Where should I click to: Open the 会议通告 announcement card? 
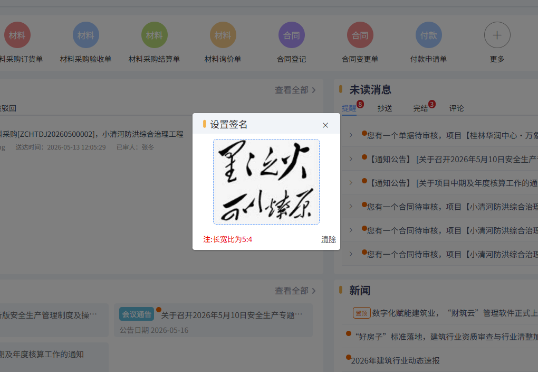click(x=214, y=320)
